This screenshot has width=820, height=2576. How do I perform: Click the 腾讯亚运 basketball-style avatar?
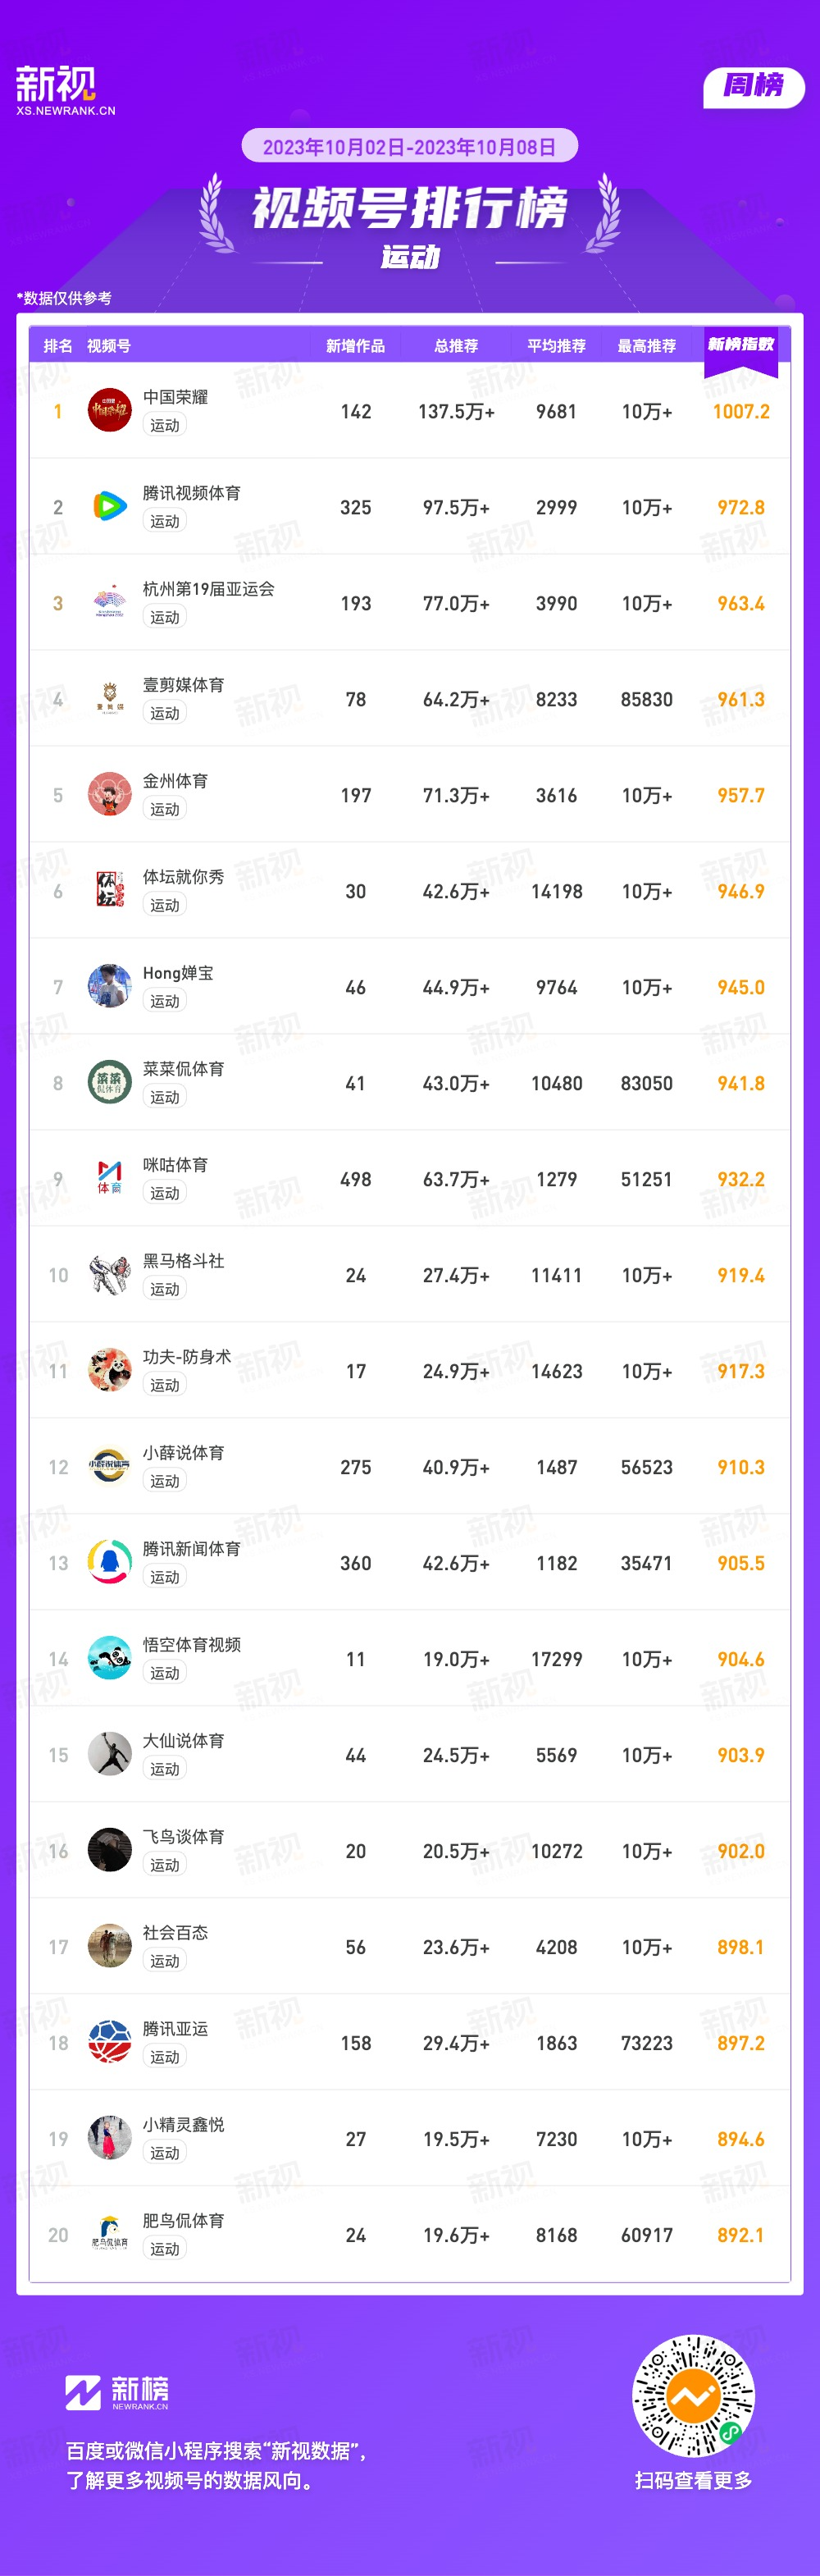point(109,2042)
